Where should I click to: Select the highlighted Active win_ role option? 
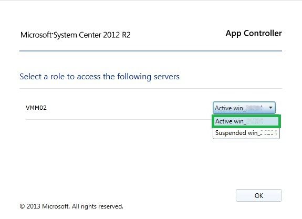[x=246, y=121]
